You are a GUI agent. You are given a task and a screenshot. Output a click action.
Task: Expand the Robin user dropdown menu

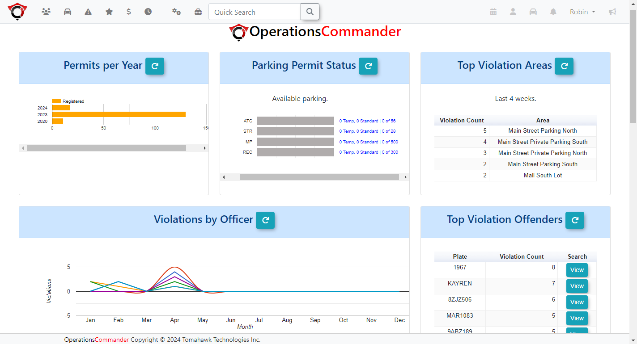[x=582, y=12]
